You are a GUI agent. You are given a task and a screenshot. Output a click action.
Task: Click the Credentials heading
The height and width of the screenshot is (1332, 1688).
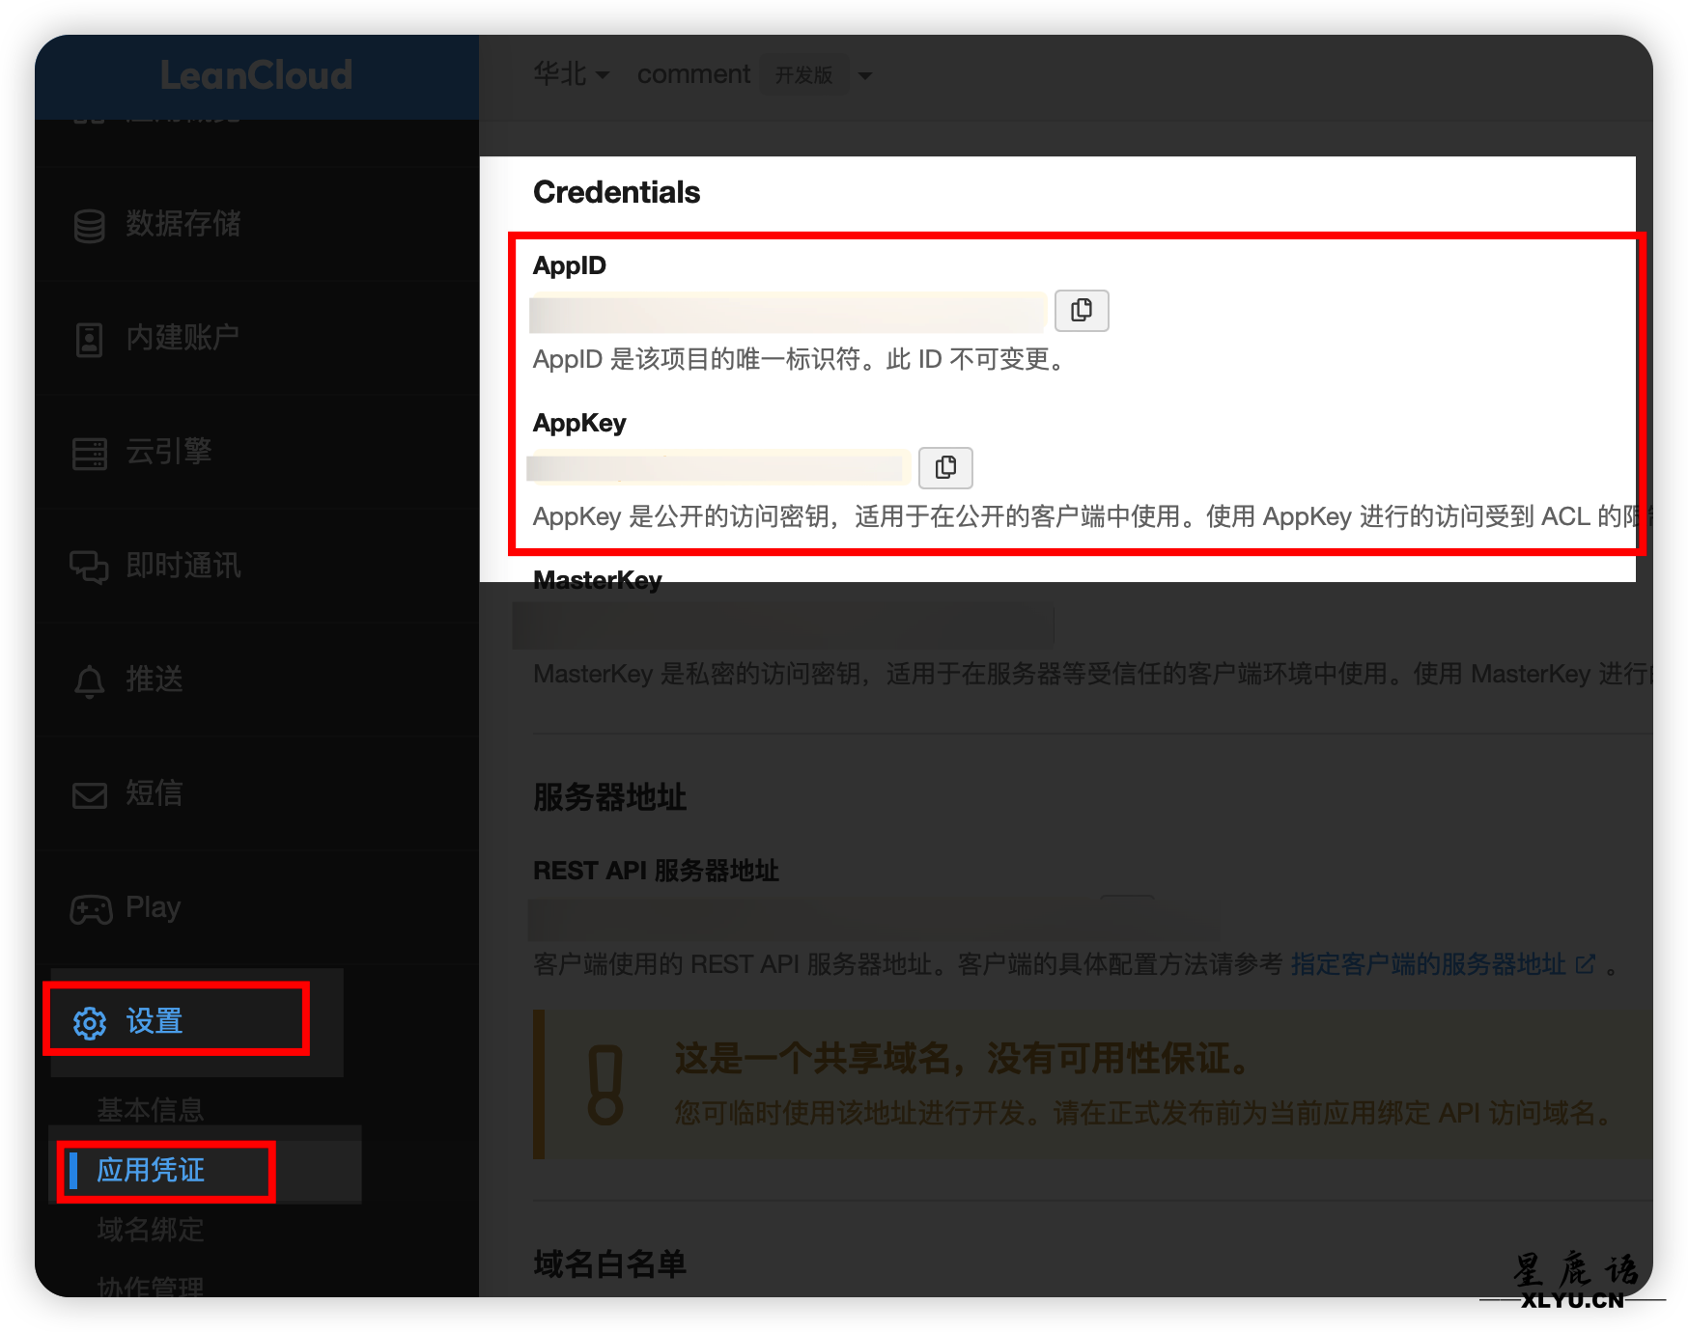coord(616,192)
